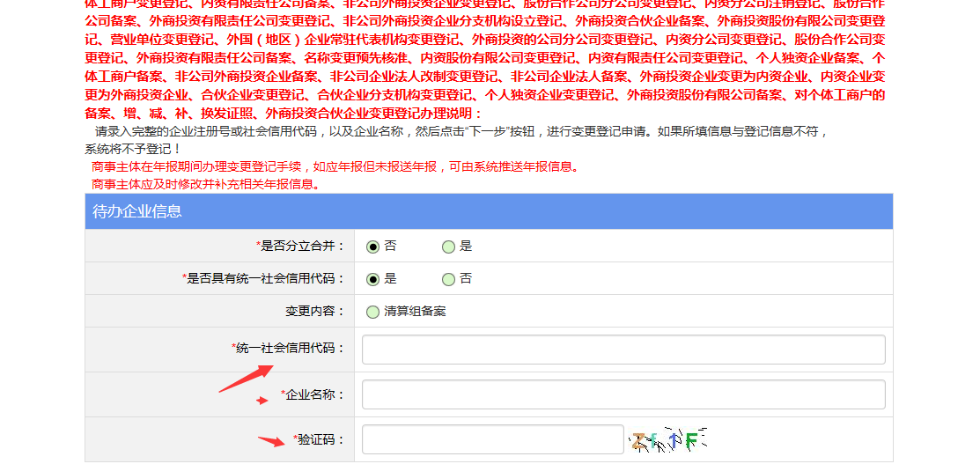Choose "否" for 是否具有统一社会信用代码
This screenshot has height=464, width=958.
[x=449, y=279]
